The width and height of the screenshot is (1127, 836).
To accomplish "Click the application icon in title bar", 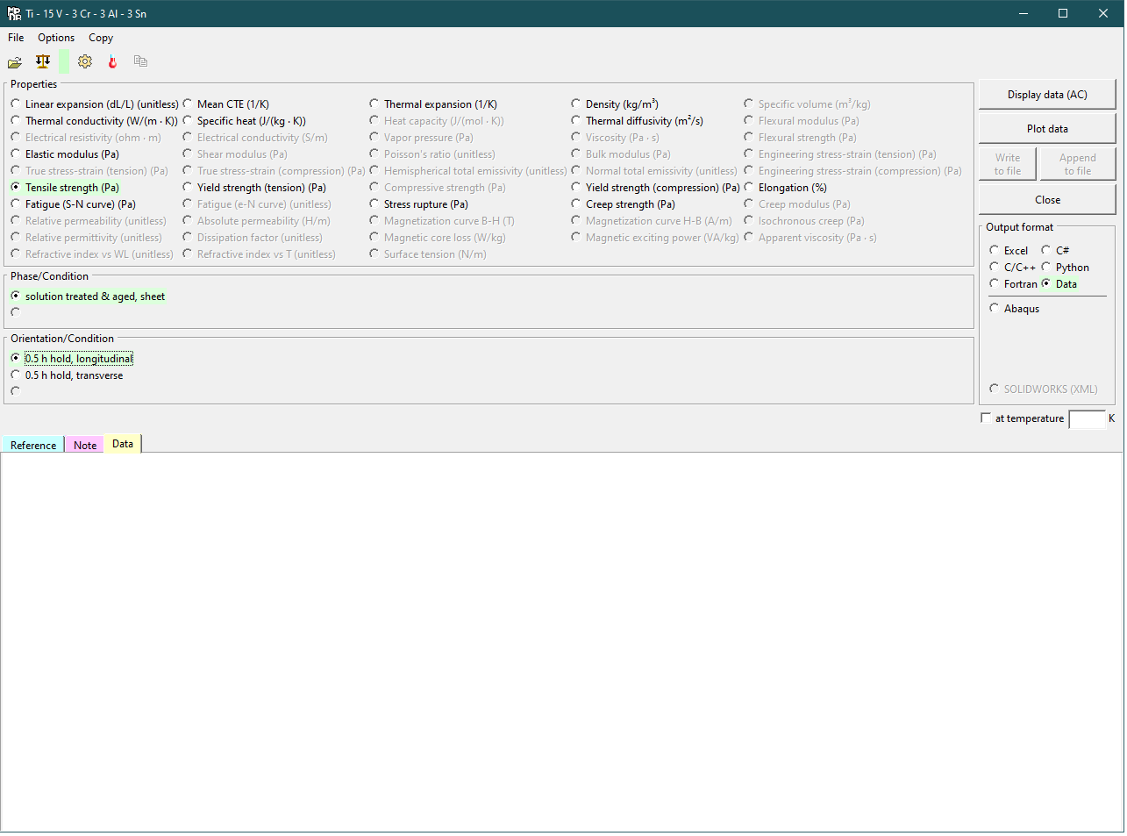I will 14,13.
